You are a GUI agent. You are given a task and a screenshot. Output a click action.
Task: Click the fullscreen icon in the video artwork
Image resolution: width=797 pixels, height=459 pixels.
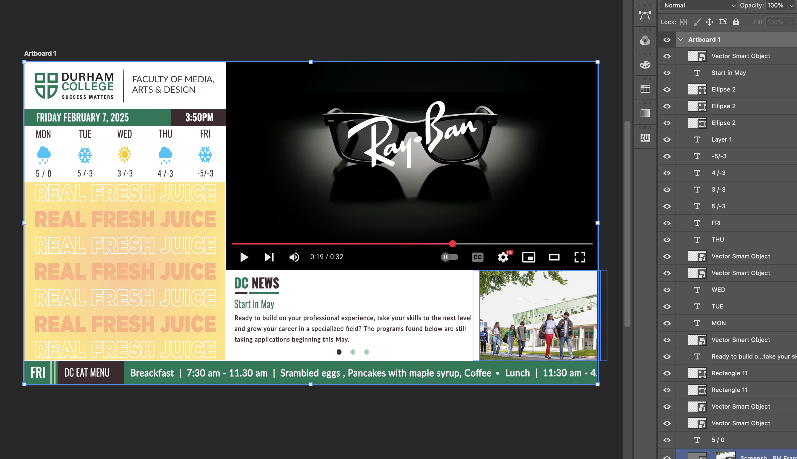click(x=579, y=257)
